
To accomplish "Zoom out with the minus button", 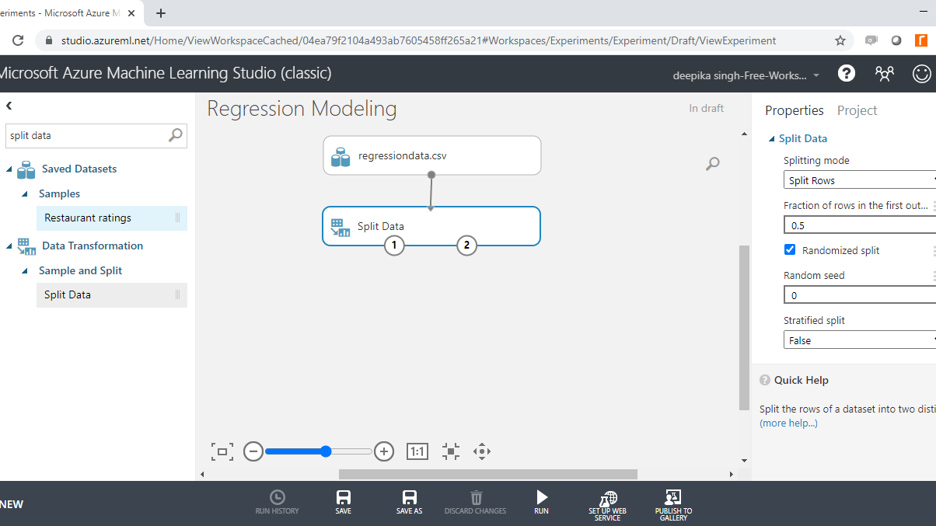I will tap(253, 451).
